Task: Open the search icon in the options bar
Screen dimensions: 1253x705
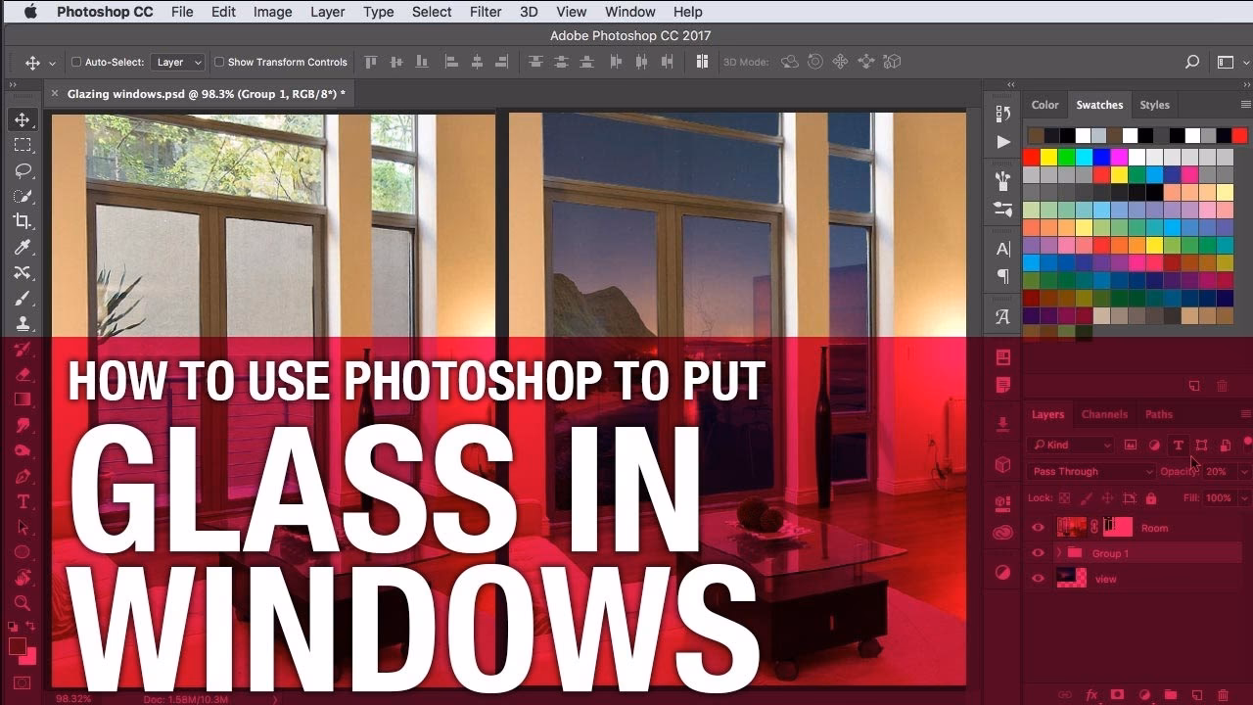Action: 1192,62
